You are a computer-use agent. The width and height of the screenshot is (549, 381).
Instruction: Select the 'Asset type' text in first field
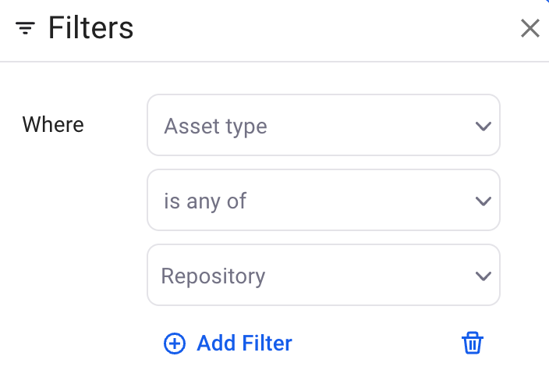pos(215,126)
